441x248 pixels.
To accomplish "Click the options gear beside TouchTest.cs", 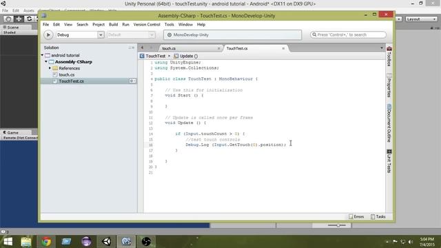I will click(x=132, y=81).
